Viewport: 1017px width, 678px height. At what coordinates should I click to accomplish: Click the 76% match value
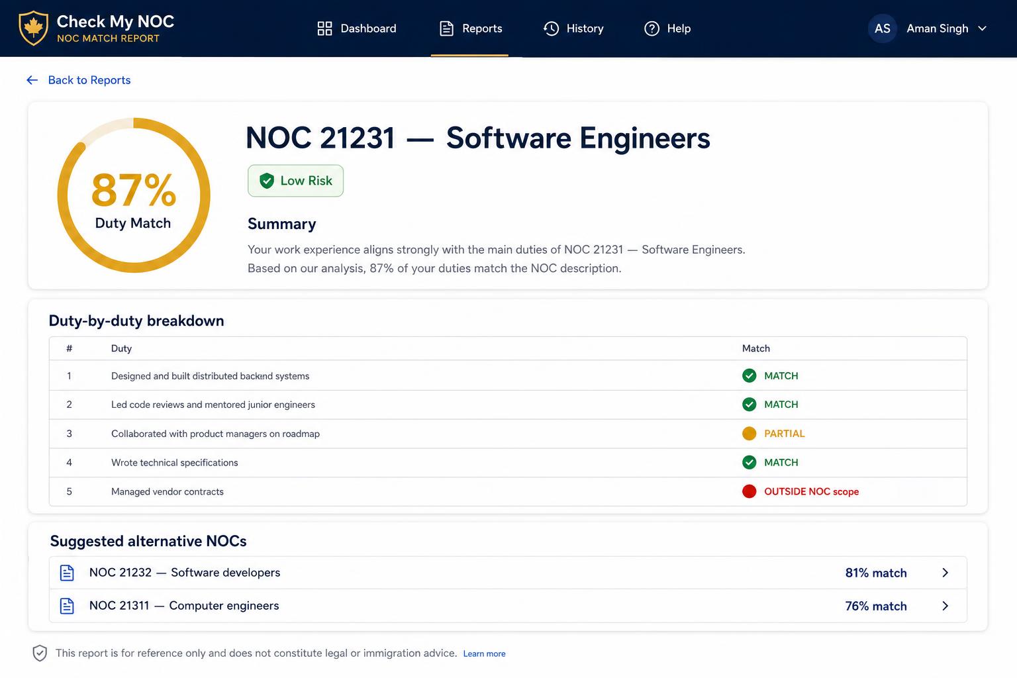click(x=876, y=606)
